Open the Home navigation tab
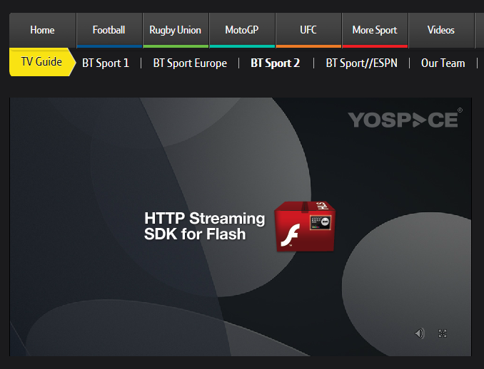The width and height of the screenshot is (484, 369). click(x=43, y=30)
